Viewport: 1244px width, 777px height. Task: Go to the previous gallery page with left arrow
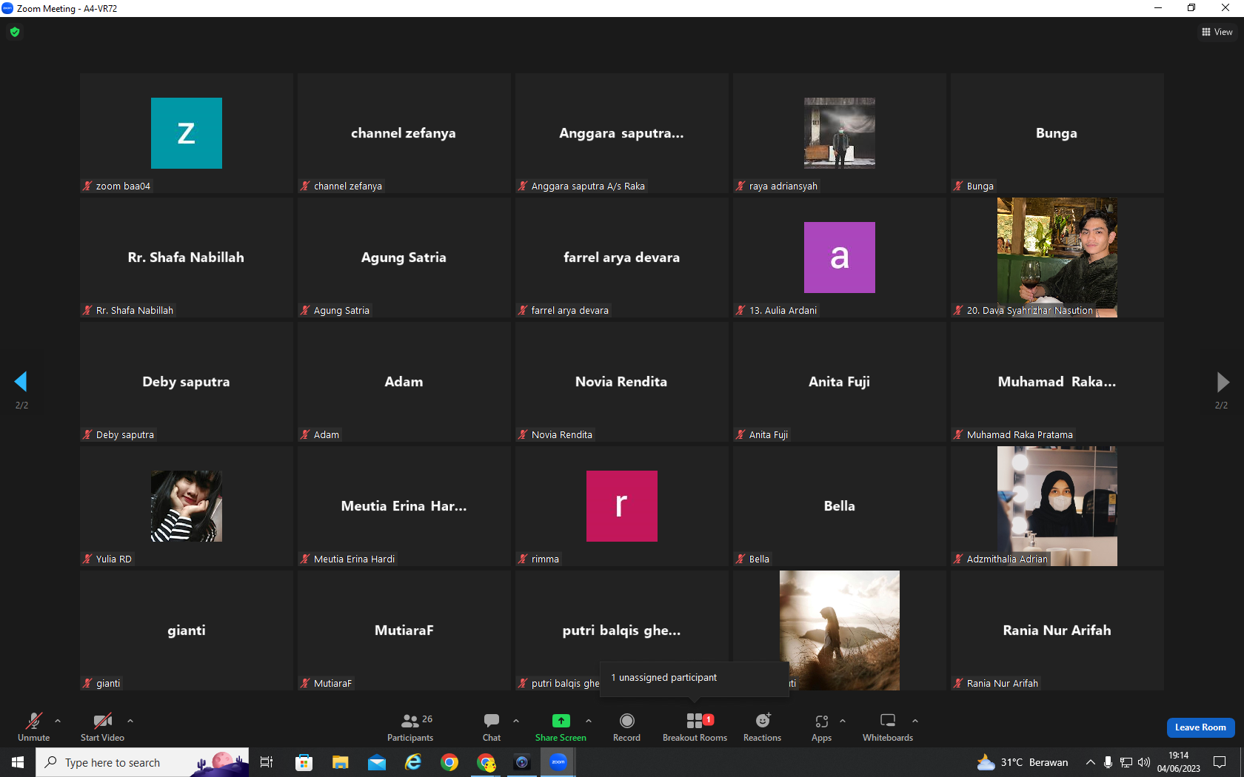click(x=21, y=381)
